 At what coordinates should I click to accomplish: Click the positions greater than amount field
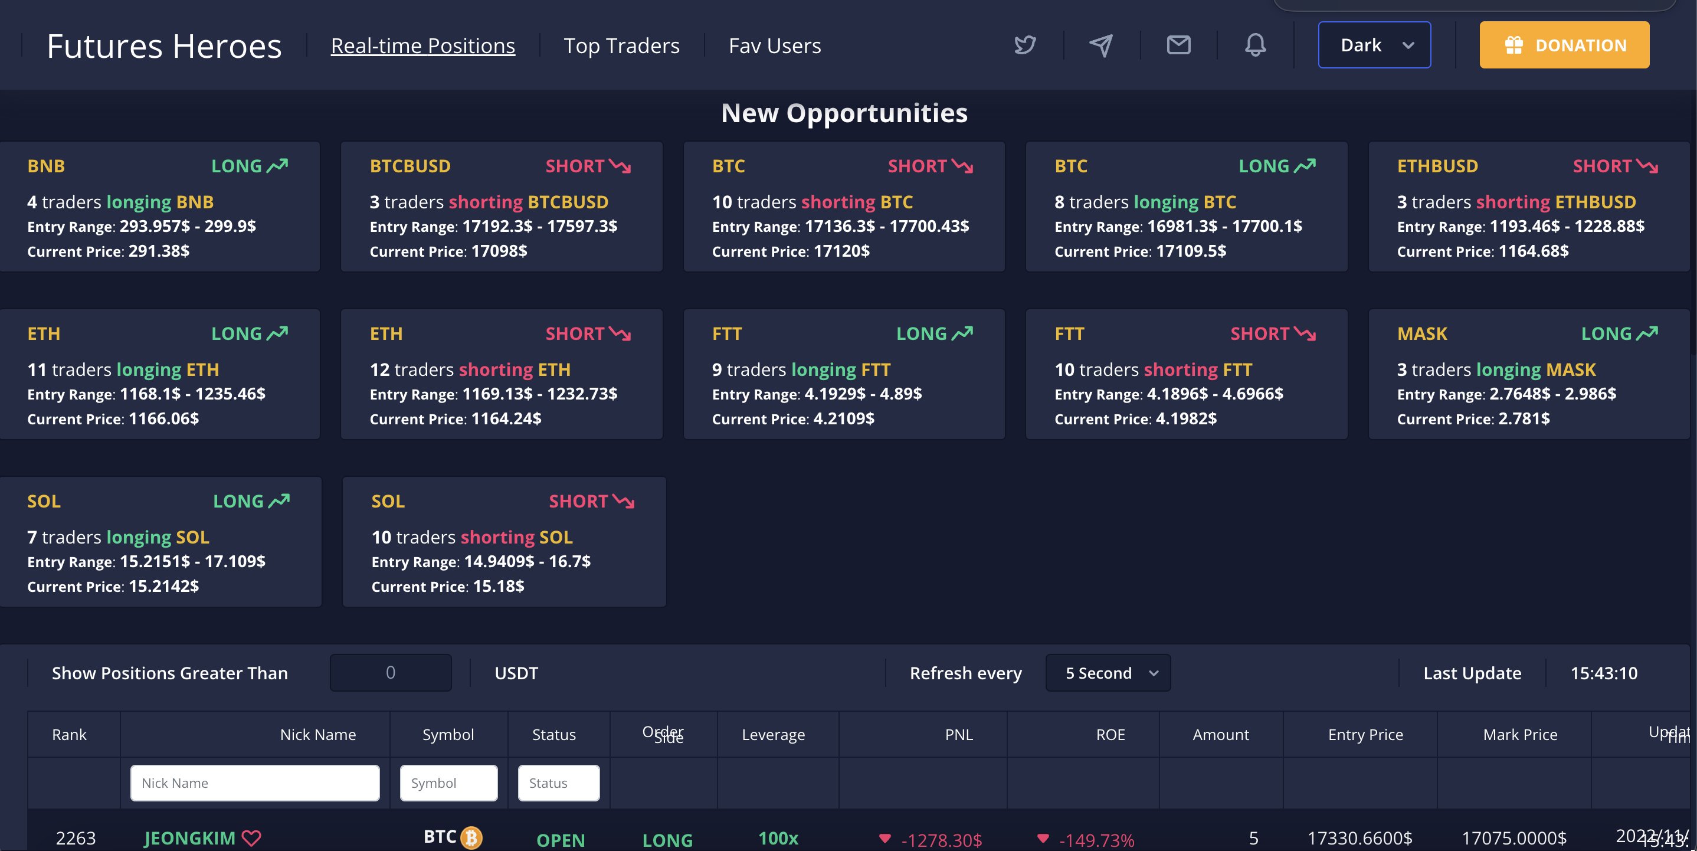click(391, 673)
